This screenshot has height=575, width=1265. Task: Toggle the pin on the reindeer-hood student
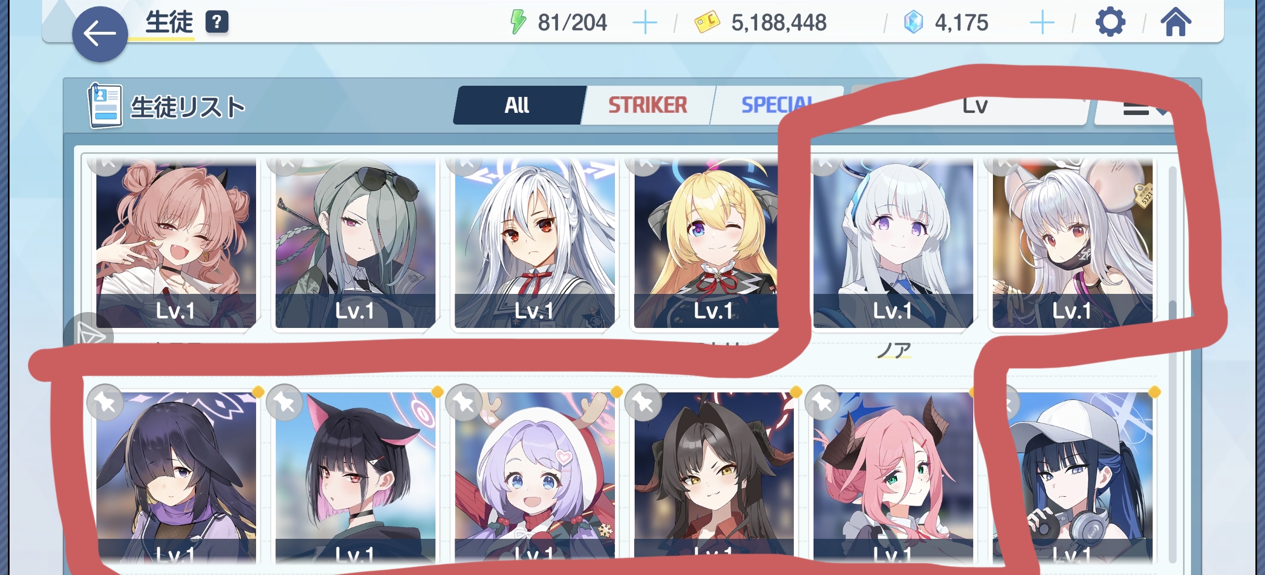coord(464,402)
